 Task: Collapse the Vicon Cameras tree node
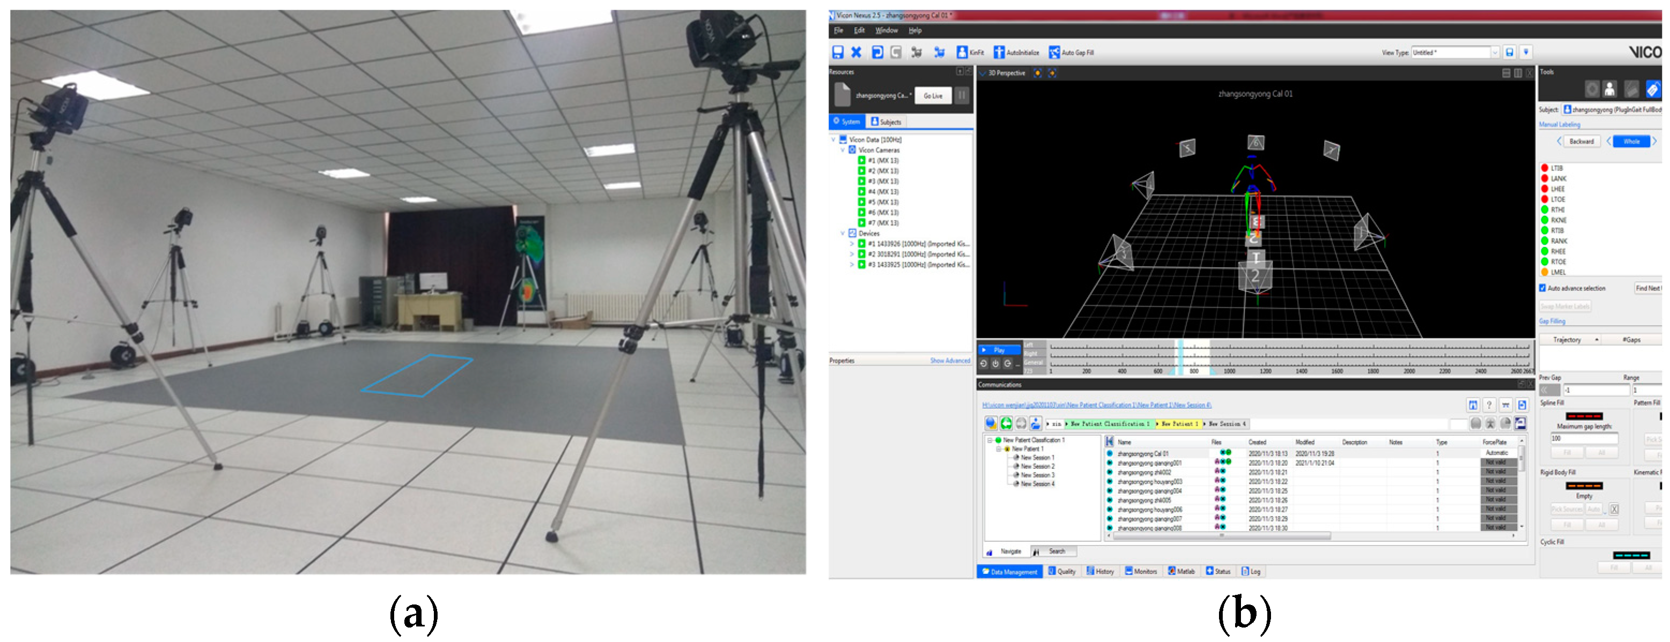[x=843, y=150]
